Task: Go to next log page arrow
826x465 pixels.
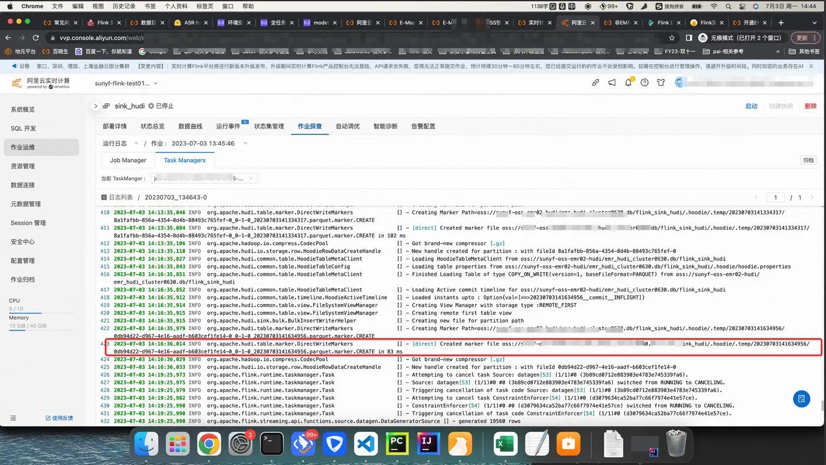Action: click(812, 197)
